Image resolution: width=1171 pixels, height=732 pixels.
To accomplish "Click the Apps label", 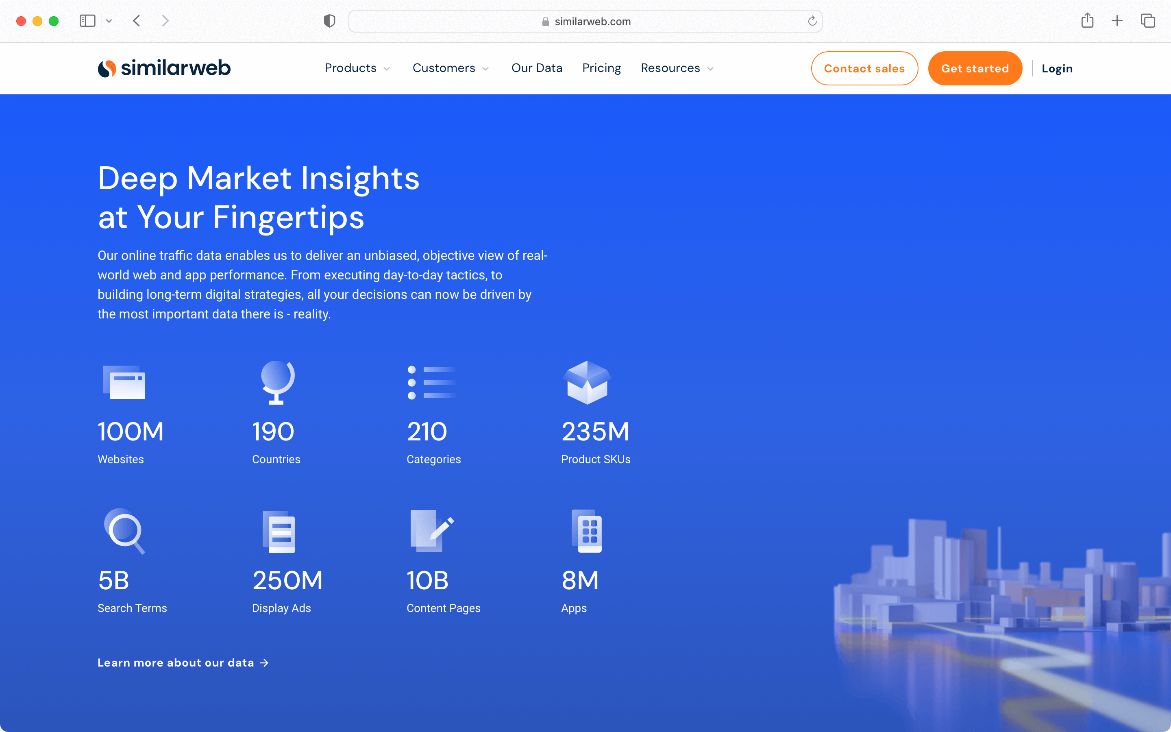I will [x=574, y=608].
